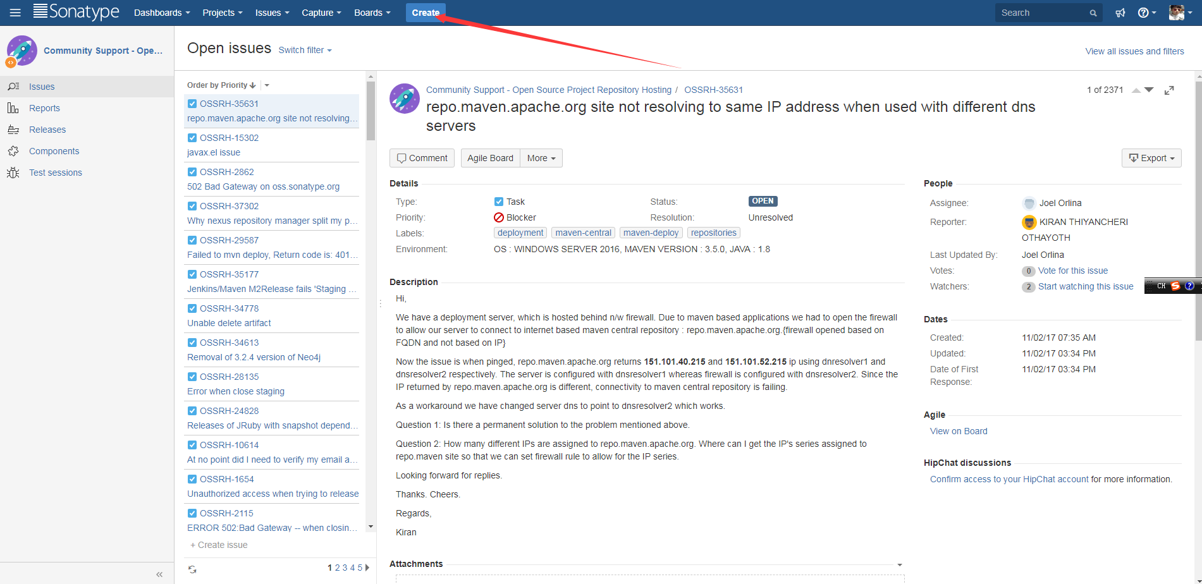Select issue OSSRH-15302 in list
This screenshot has height=584, width=1202.
(272, 145)
